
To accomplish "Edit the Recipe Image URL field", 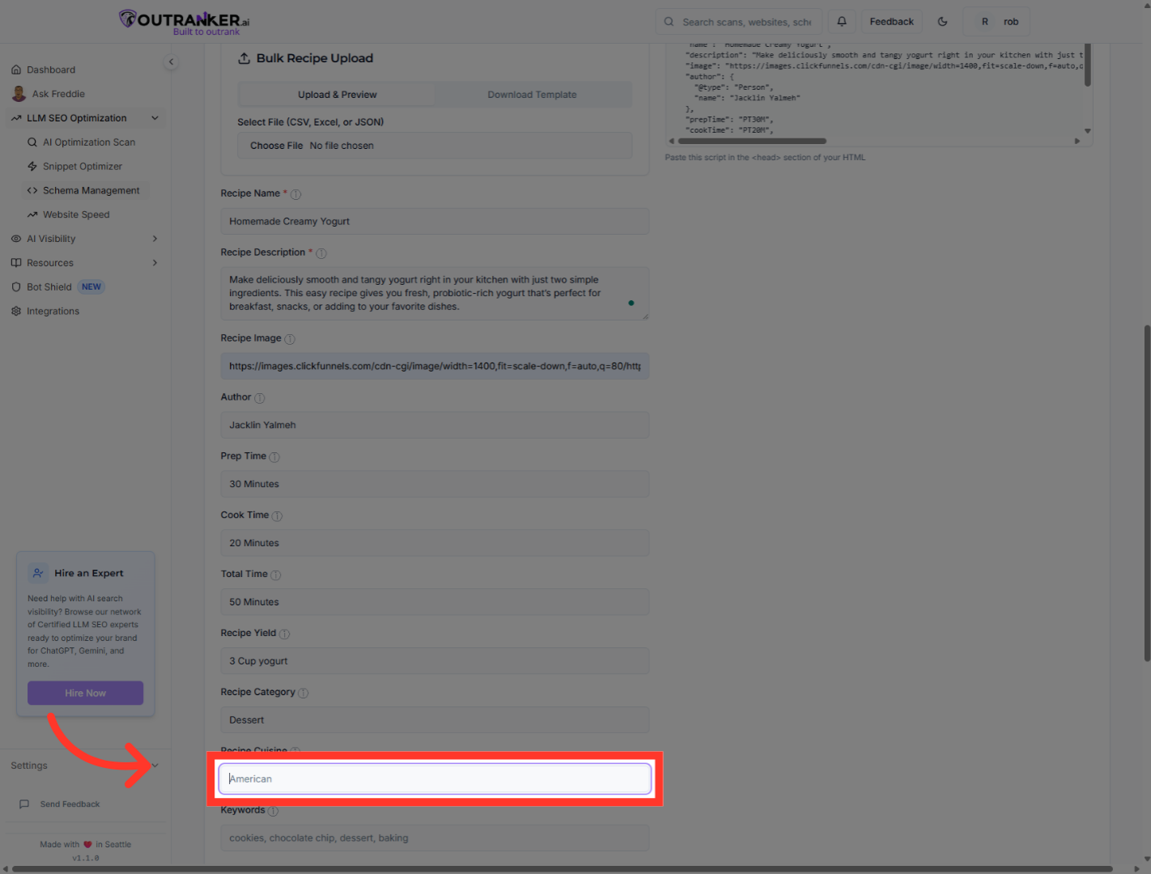I will click(x=435, y=367).
